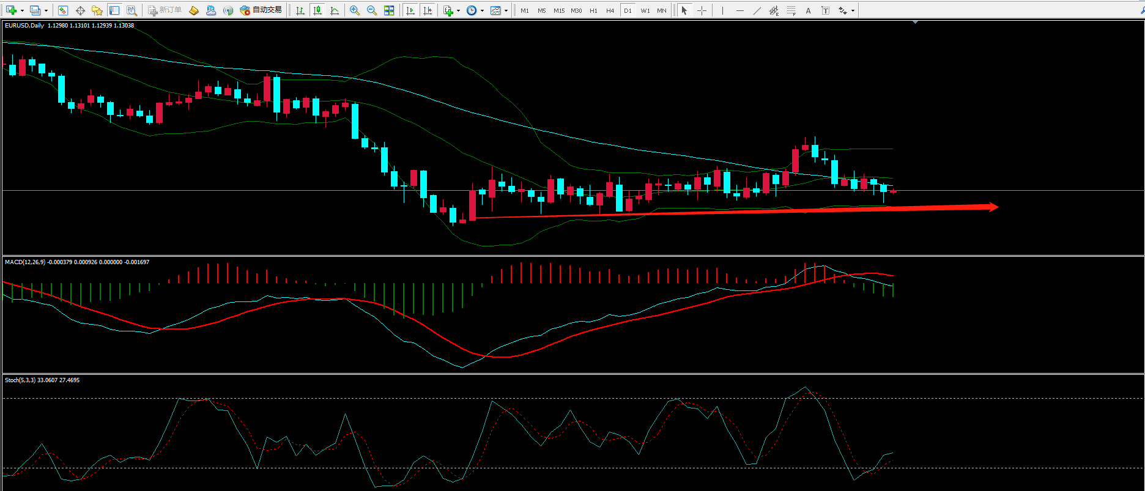Open the Market Watch window icon
Screen dimensions: 1145x491
(x=62, y=10)
